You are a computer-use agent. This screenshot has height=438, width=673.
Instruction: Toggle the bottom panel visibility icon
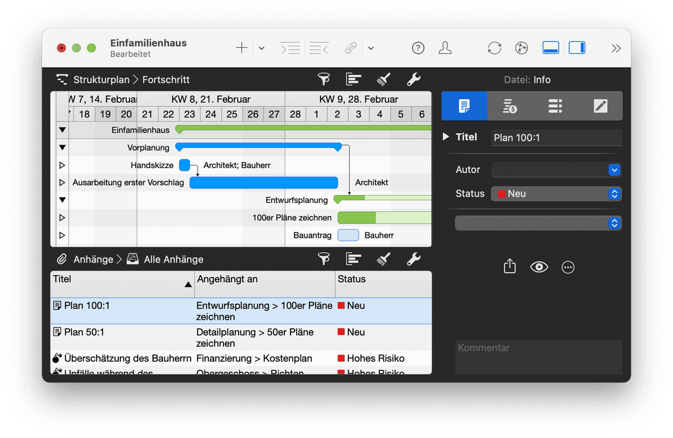(551, 47)
